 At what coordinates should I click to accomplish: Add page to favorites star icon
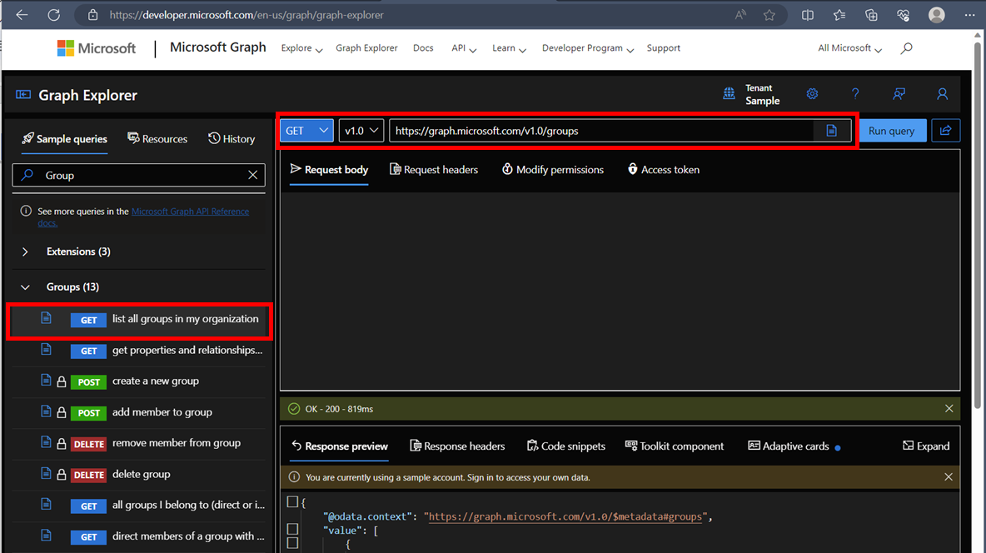click(x=769, y=15)
